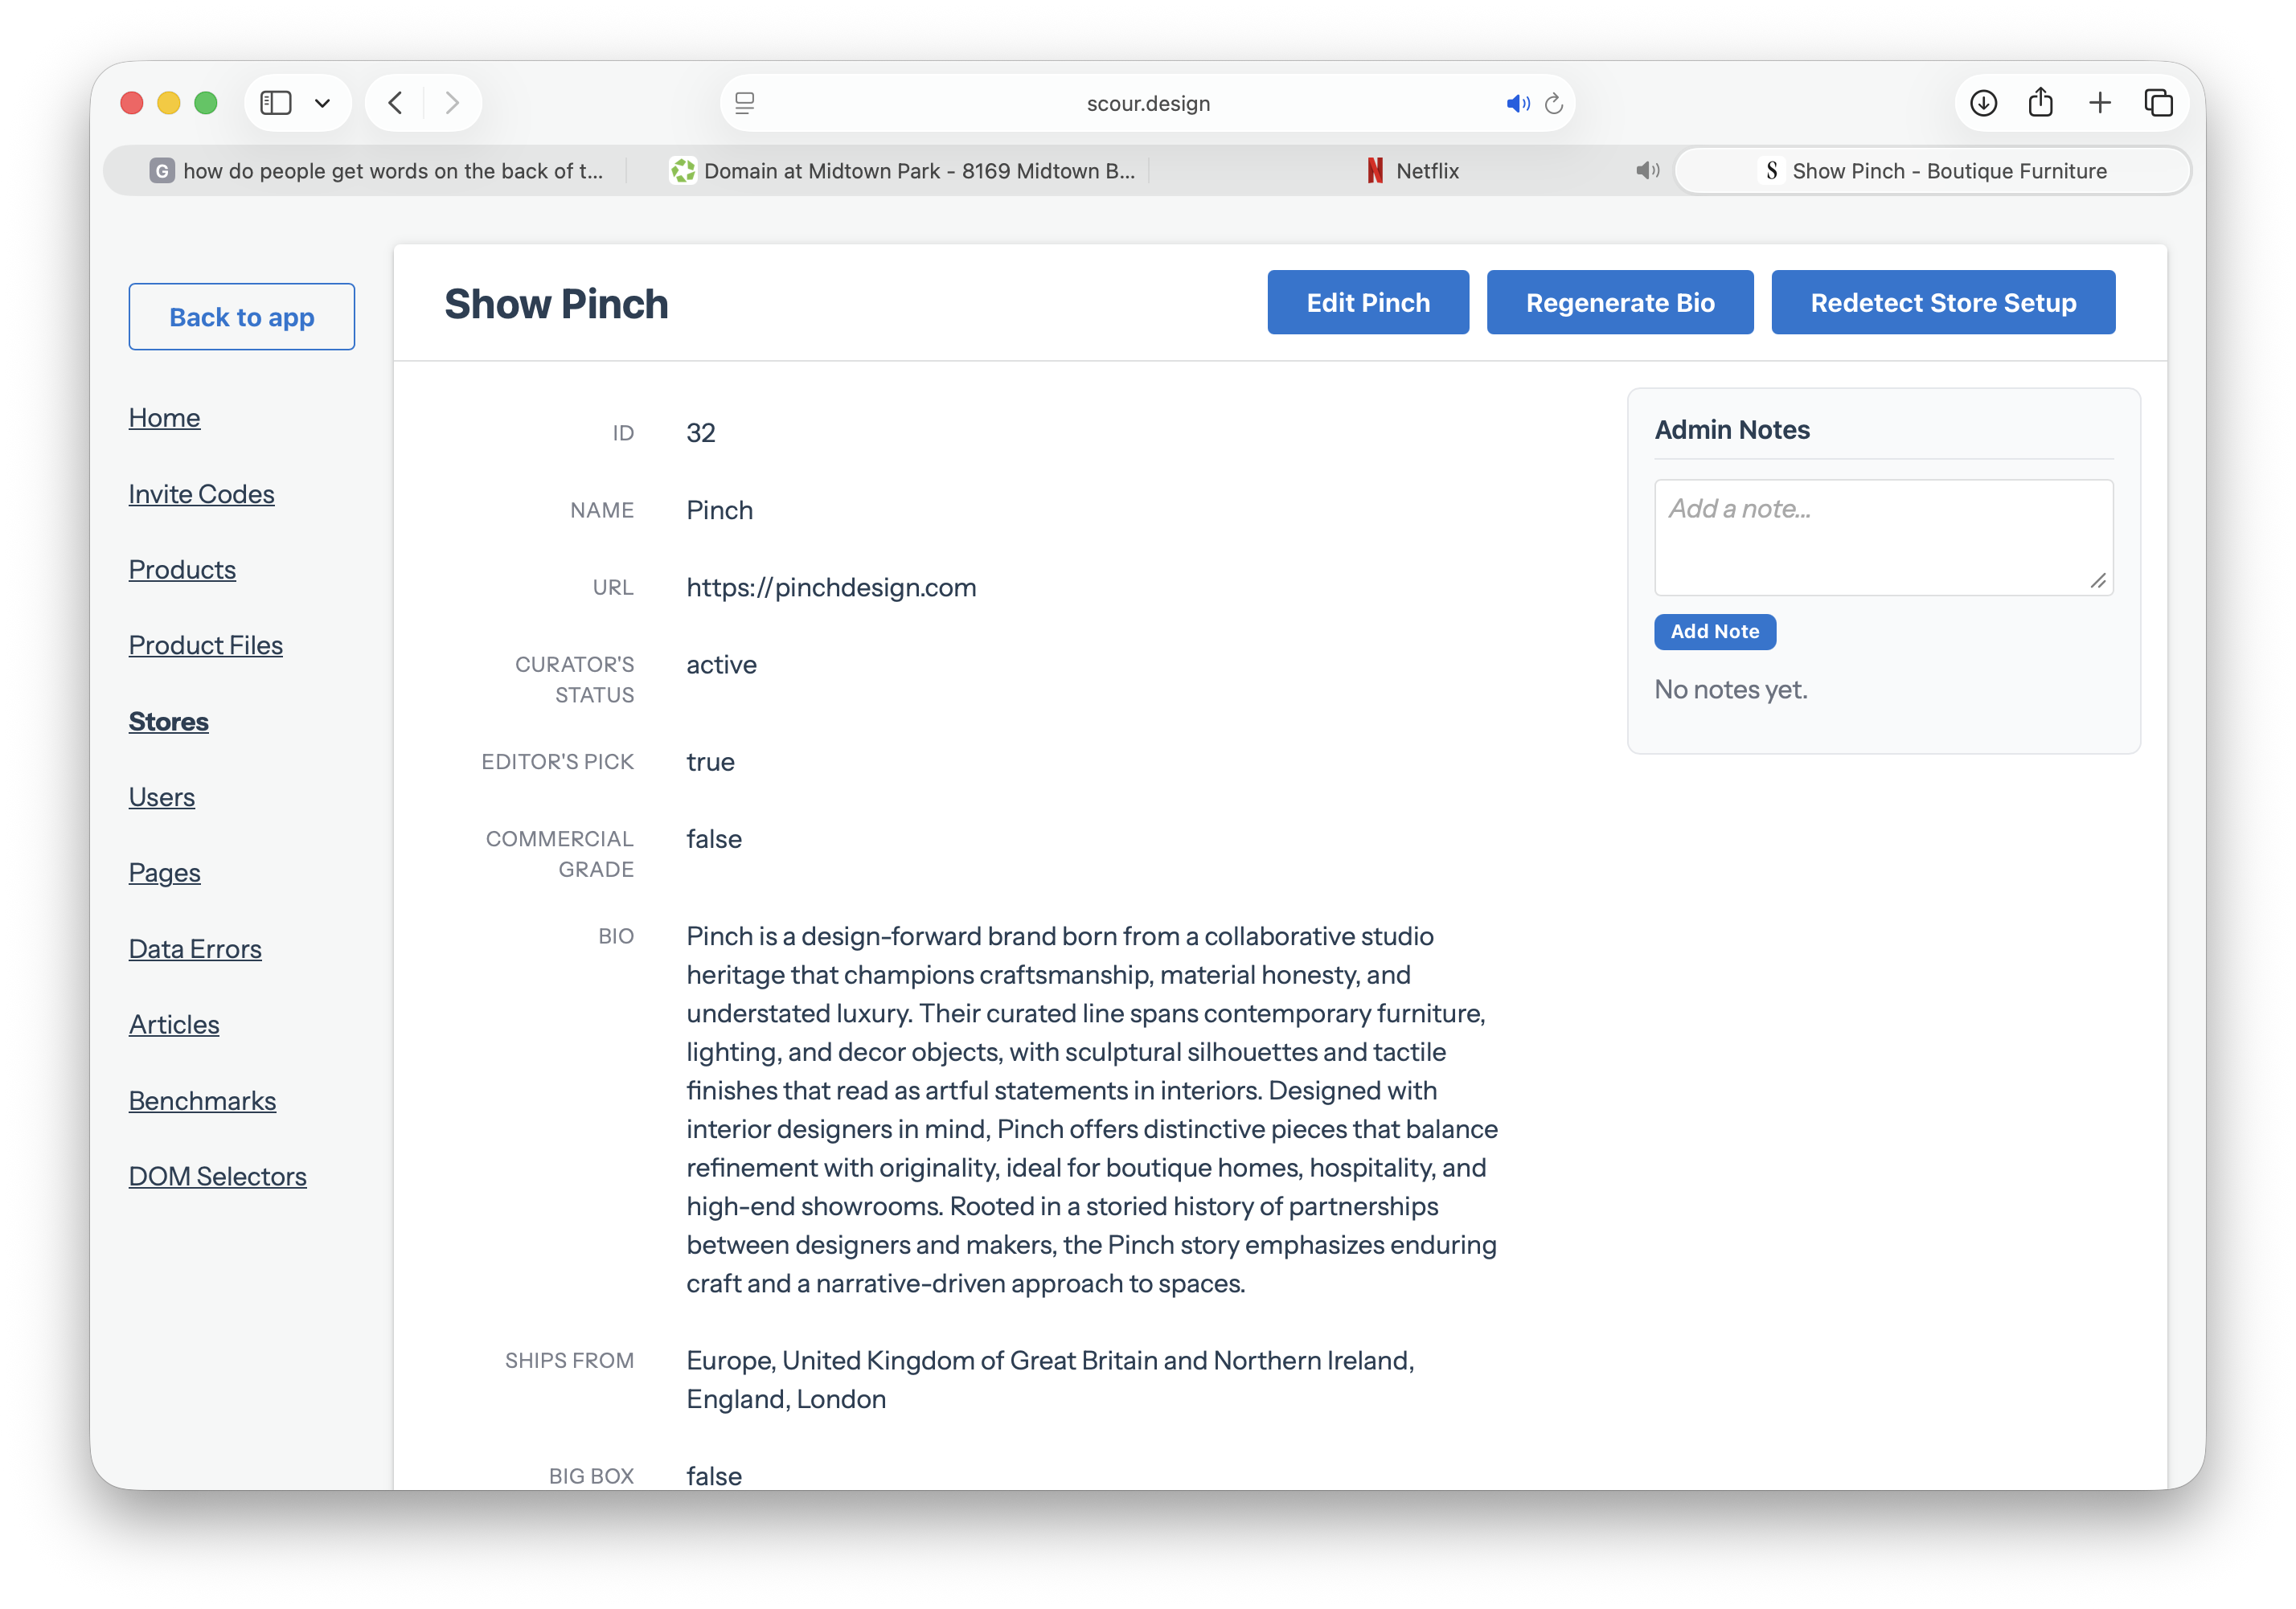Grab the note textarea resize handle

click(x=2098, y=581)
